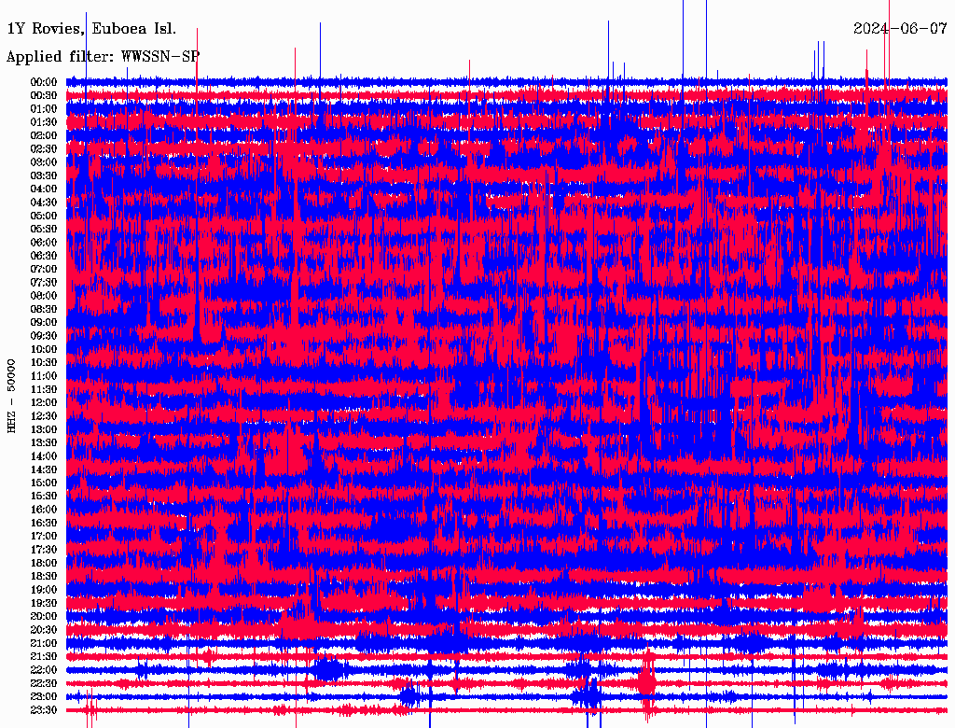Select the 08:00 time label
The width and height of the screenshot is (955, 728).
point(44,296)
